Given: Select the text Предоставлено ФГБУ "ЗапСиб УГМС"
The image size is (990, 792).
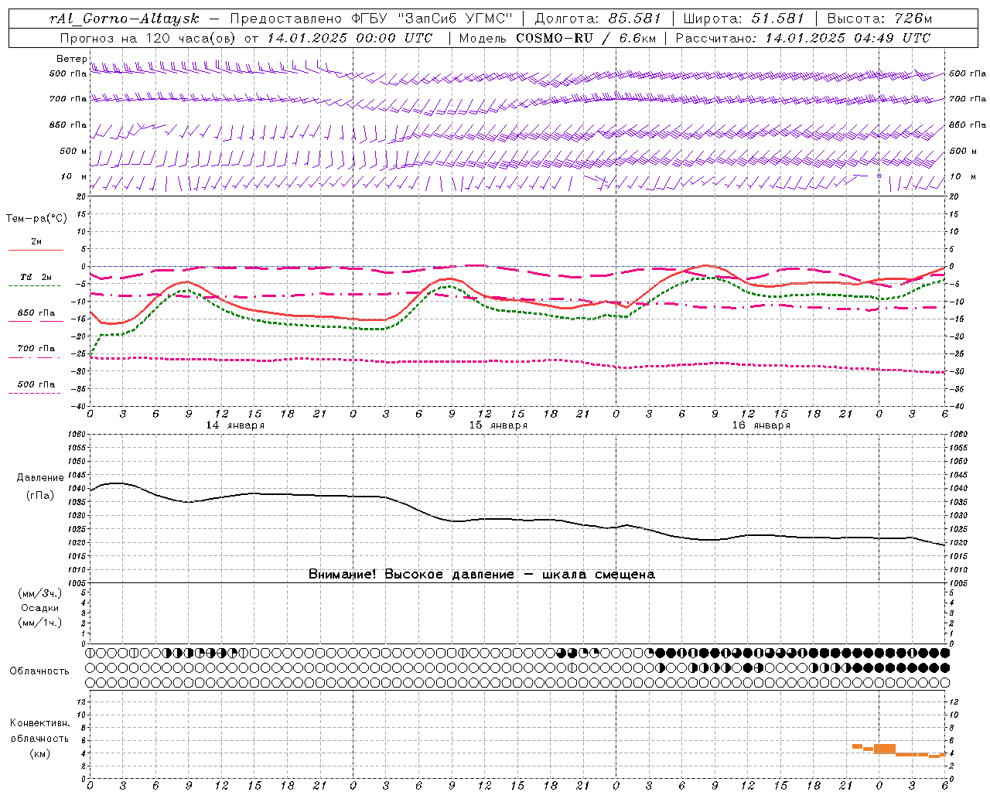Looking at the screenshot, I should [371, 19].
